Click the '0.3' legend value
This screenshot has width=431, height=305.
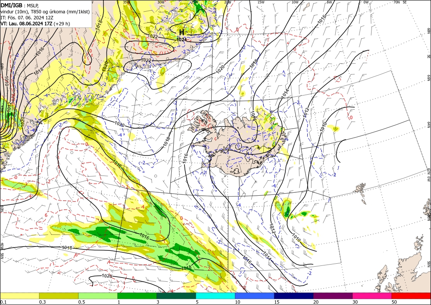tap(42, 302)
